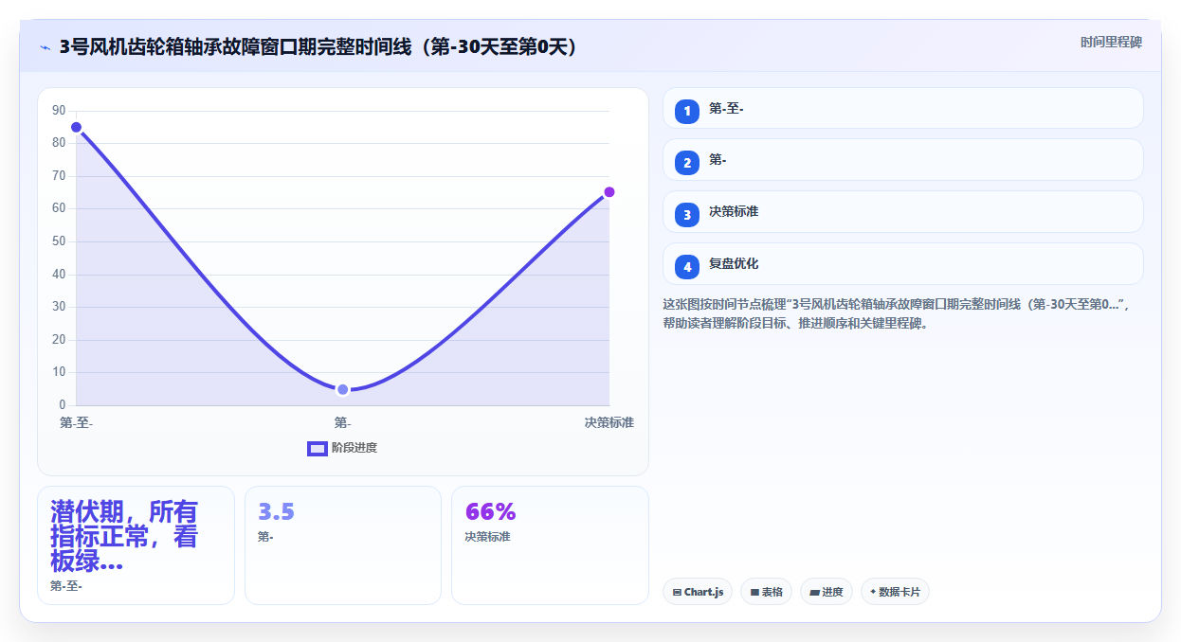Click the step 2 number badge
This screenshot has width=1181, height=642.
[x=687, y=163]
